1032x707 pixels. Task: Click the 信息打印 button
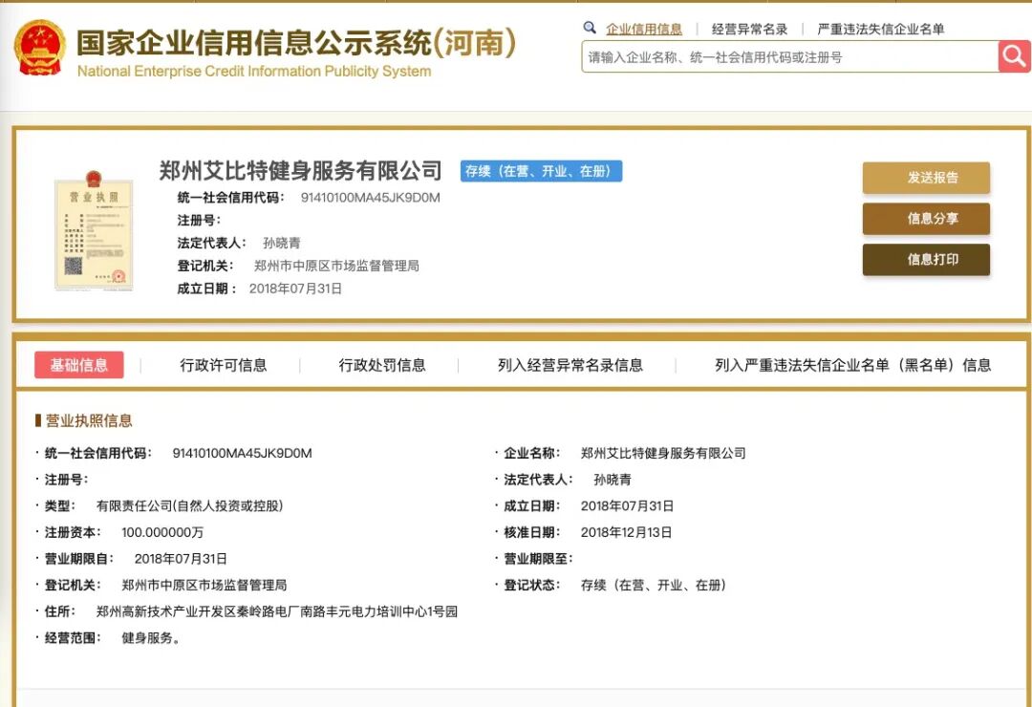tap(926, 259)
